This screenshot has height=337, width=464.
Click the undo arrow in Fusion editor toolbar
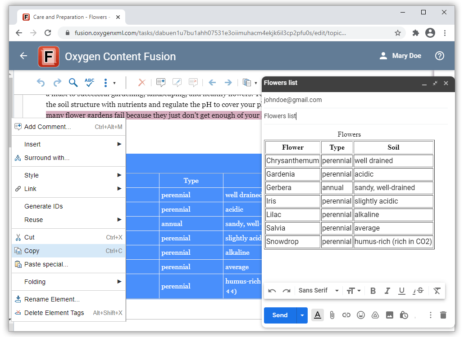click(41, 83)
